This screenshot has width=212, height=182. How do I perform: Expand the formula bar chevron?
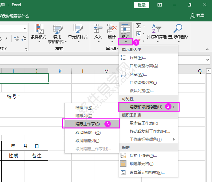pyautogui.click(x=207, y=60)
